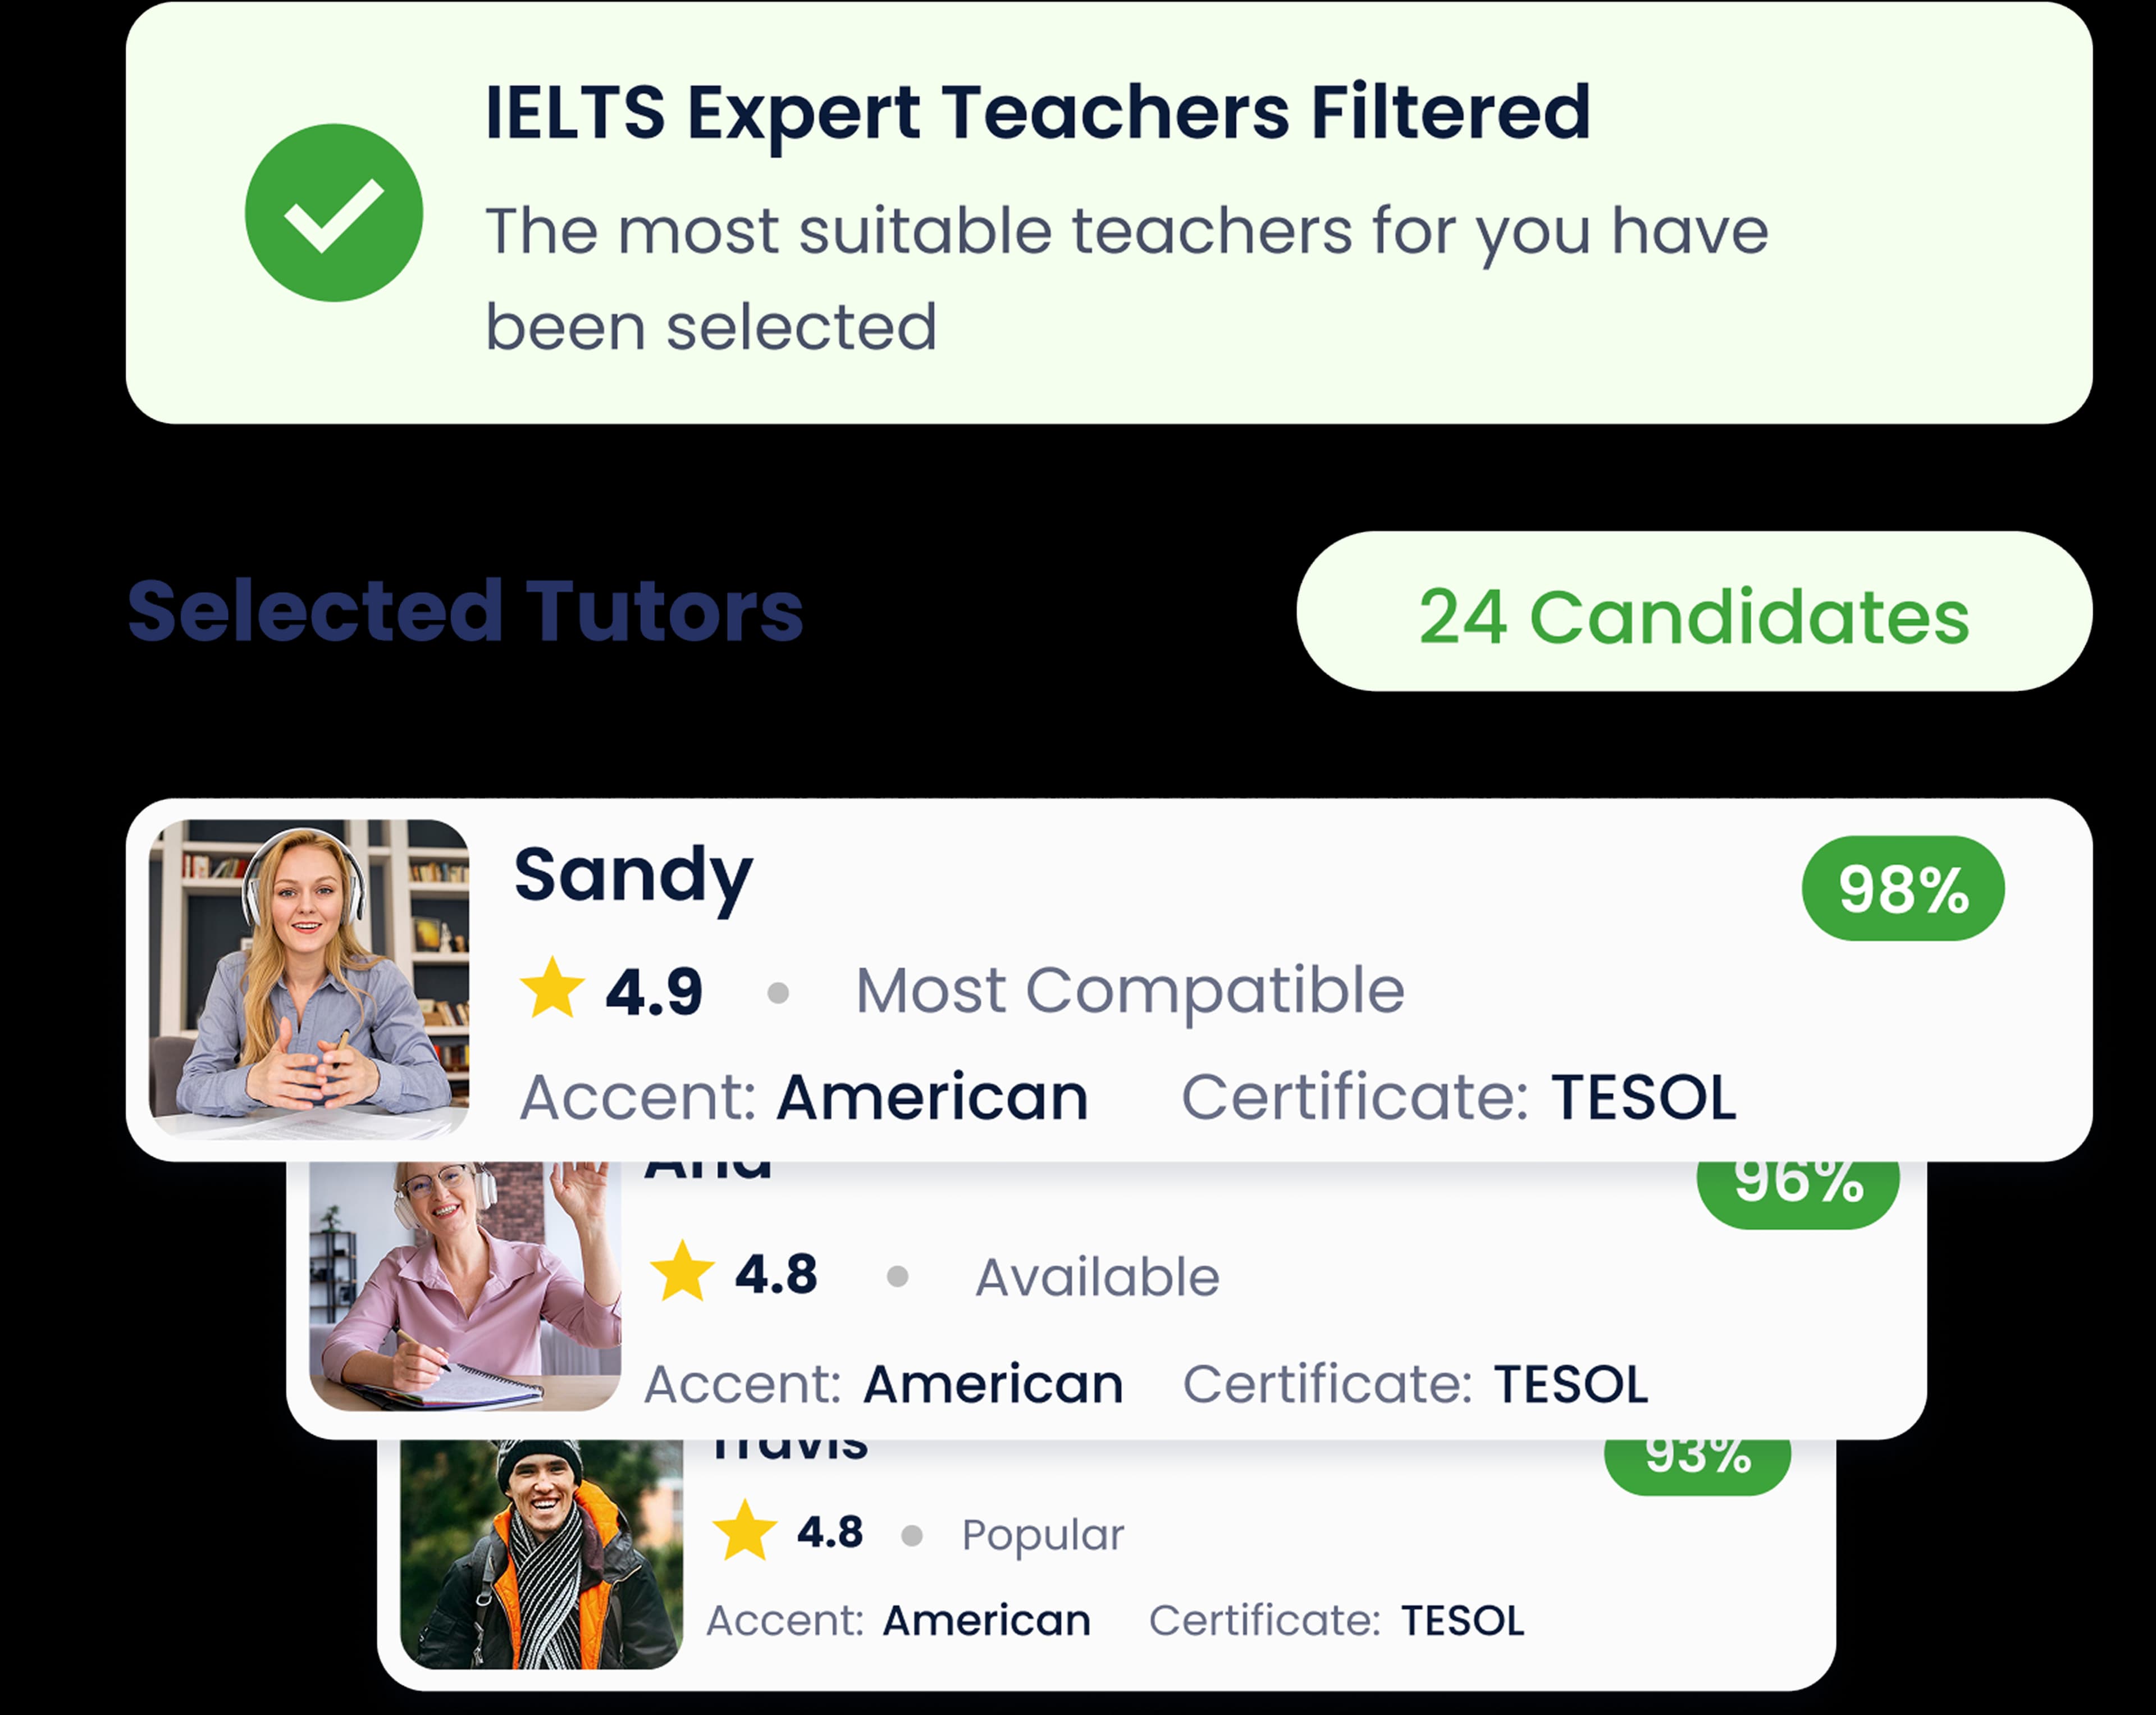Click the Popular status label

tap(1042, 1534)
